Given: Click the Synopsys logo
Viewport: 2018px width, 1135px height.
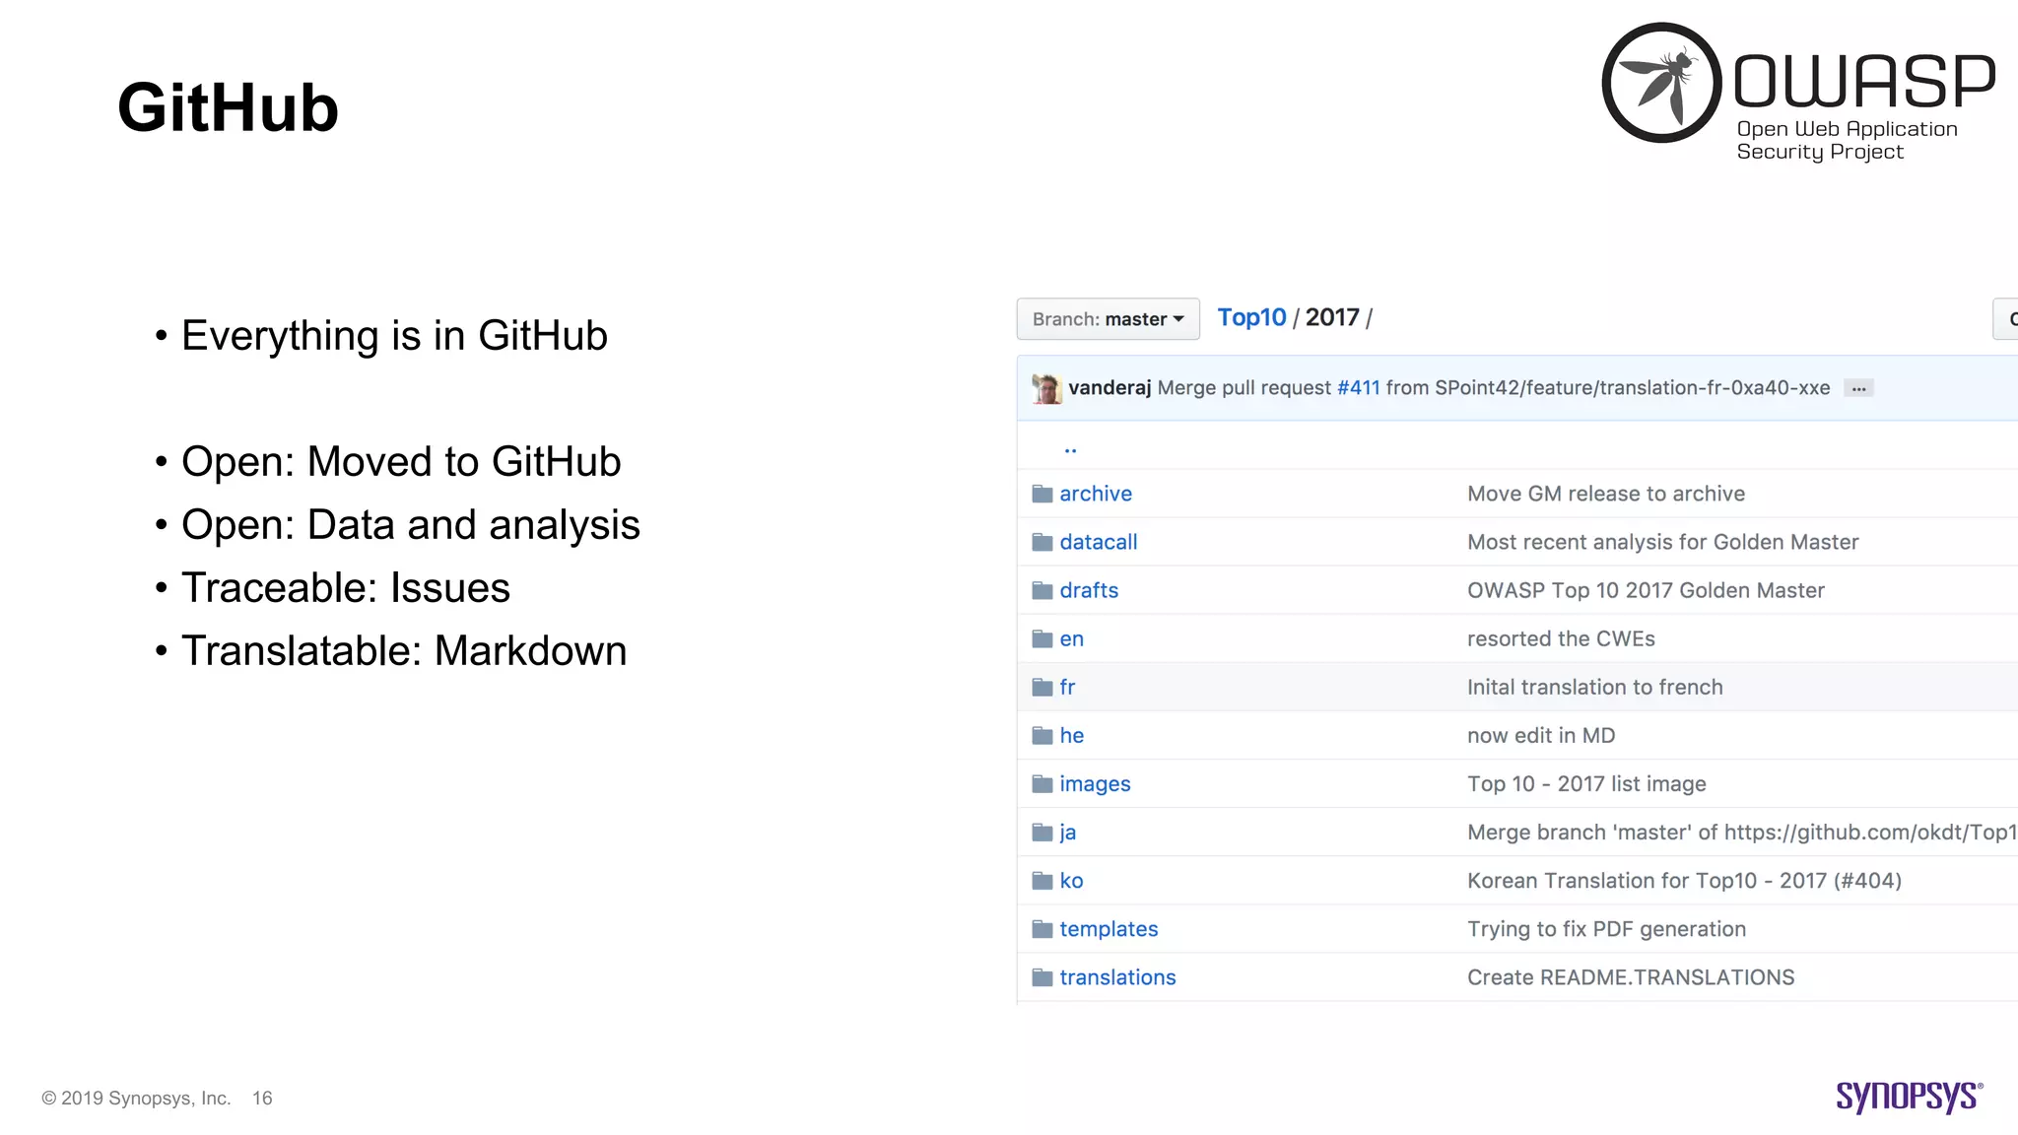Looking at the screenshot, I should 1910,1097.
